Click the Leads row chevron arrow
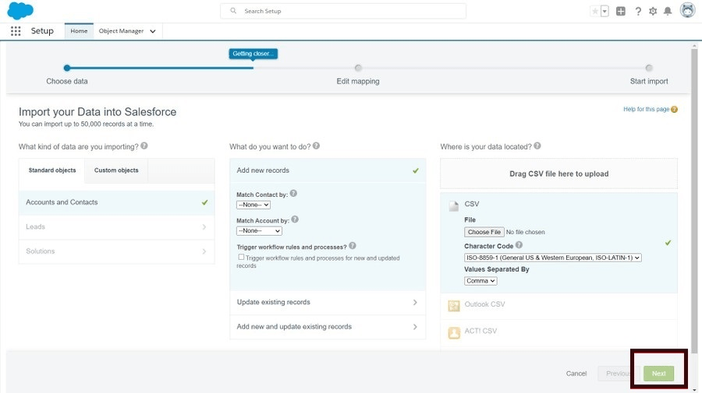This screenshot has height=393, width=702. [204, 227]
